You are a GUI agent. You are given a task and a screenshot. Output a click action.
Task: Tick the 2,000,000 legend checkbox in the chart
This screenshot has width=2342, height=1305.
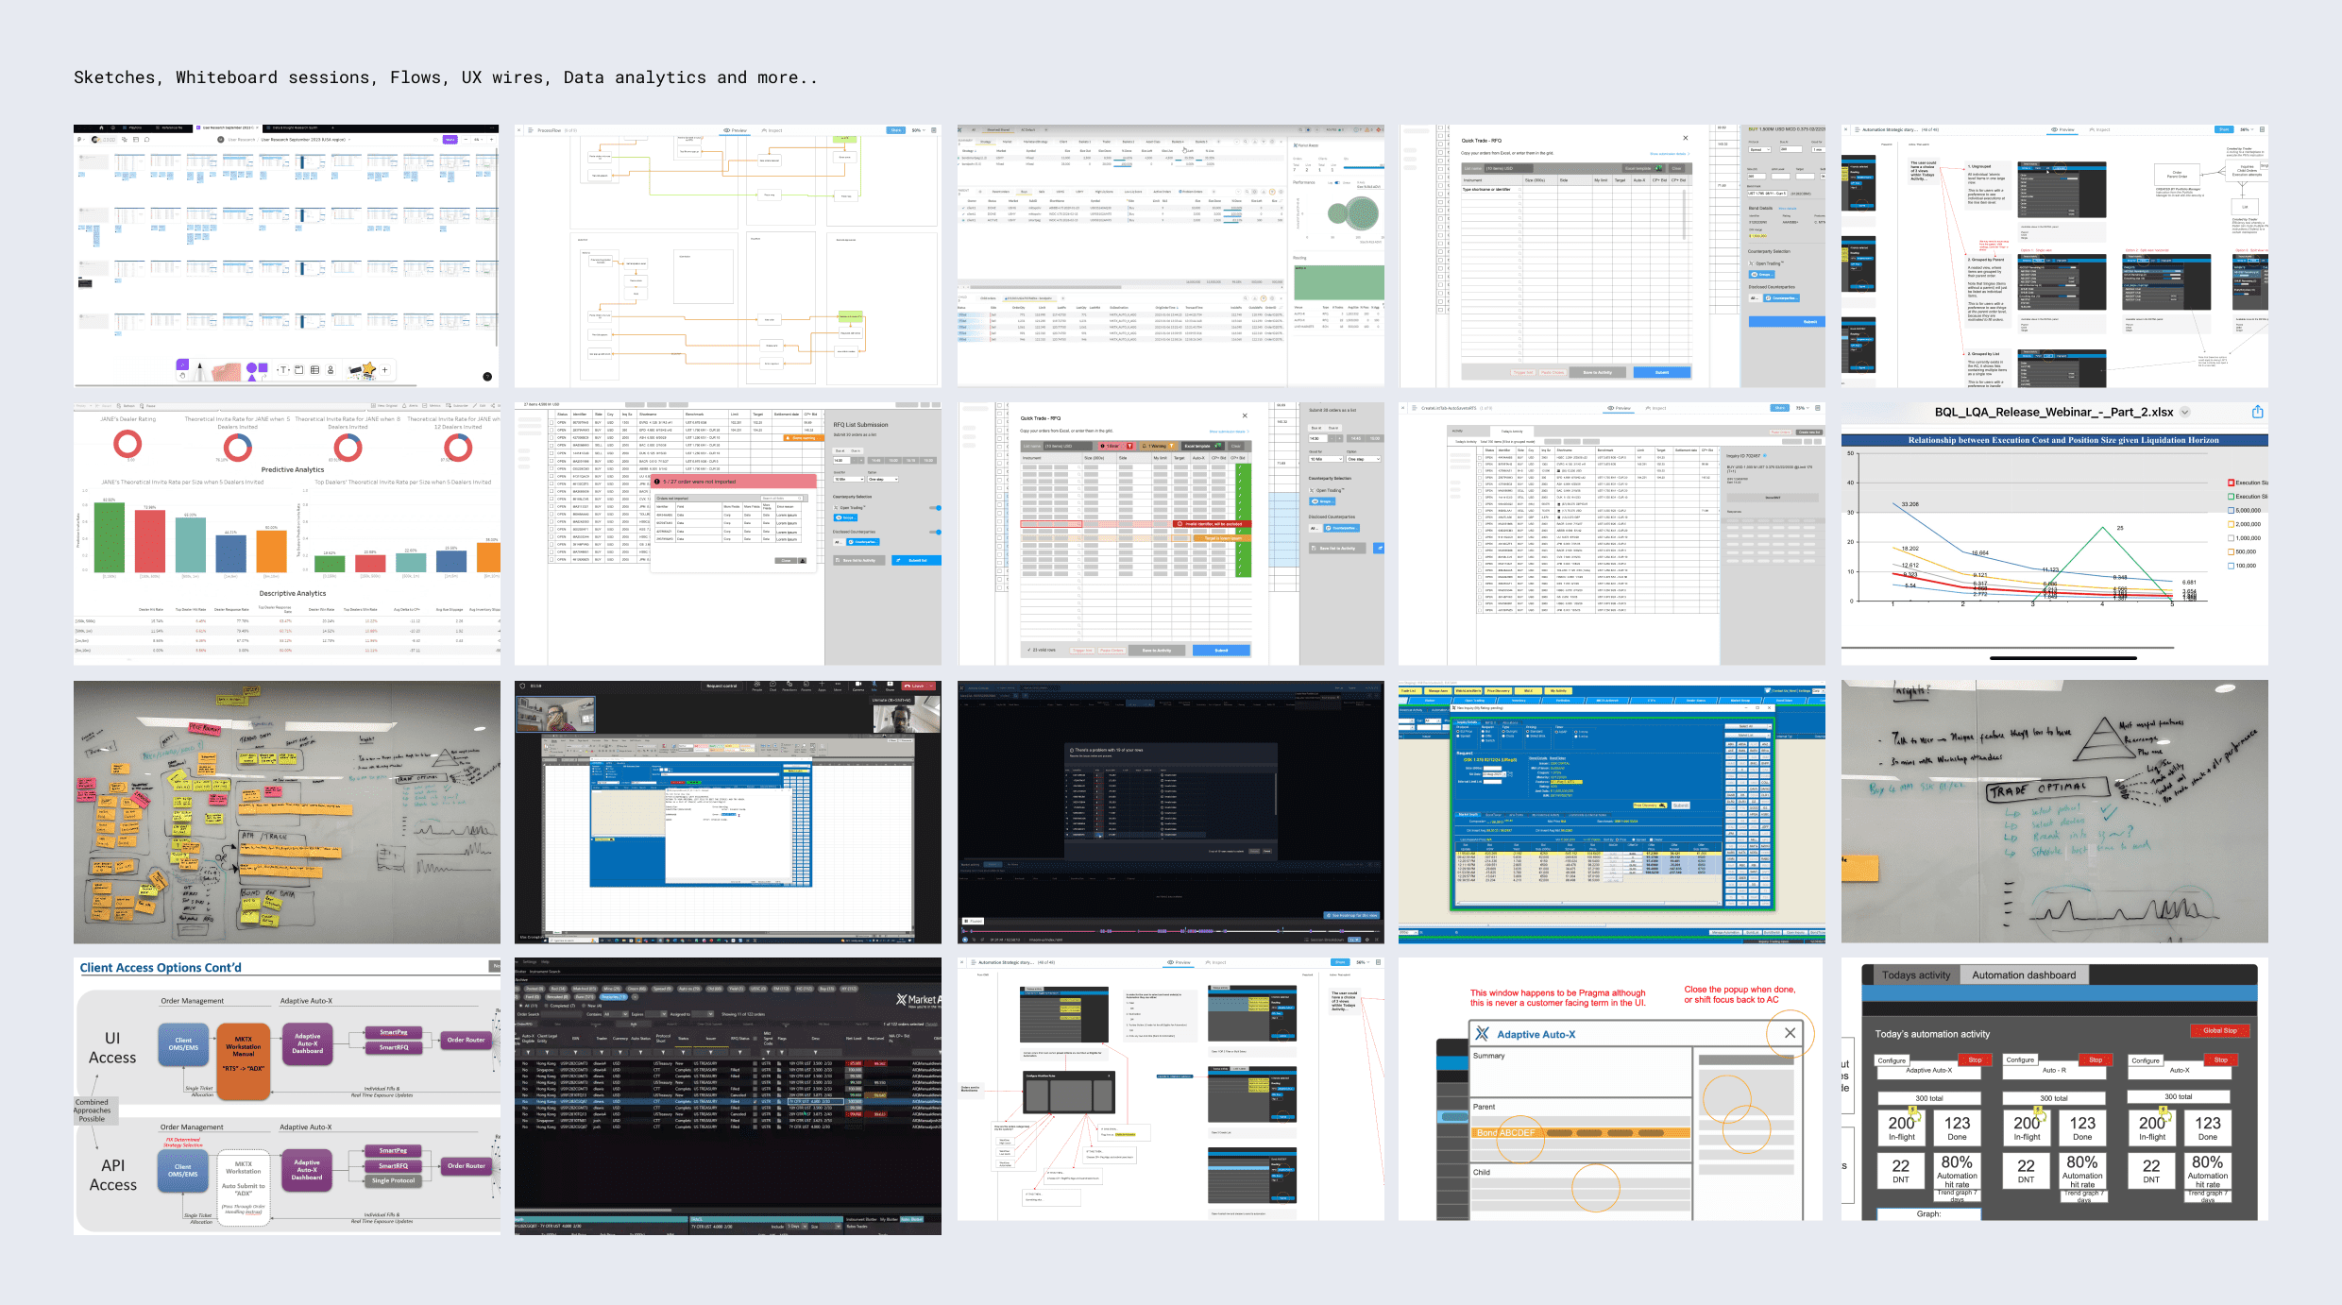click(x=2232, y=524)
